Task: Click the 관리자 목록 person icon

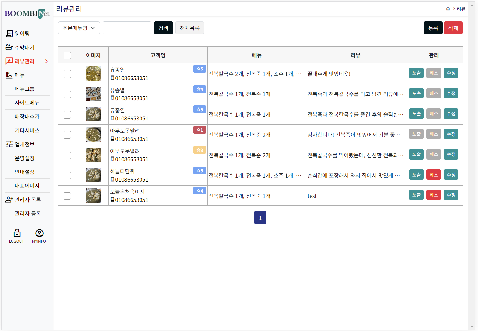Action: tap(9, 200)
